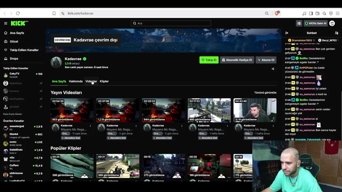342x192 pixels.
Task: Toggle the browser sidebar panel icon
Action: coord(311,13)
